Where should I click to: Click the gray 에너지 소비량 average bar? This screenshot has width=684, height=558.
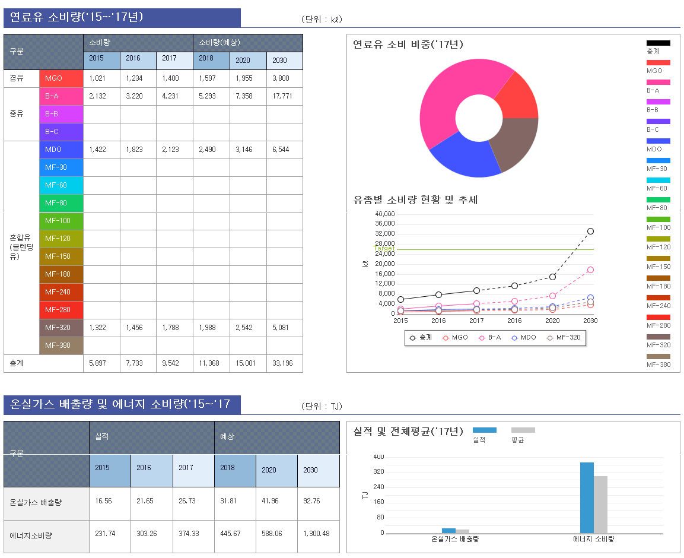pyautogui.click(x=600, y=505)
